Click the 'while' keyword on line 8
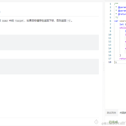The height and width of the screenshot is (126, 126). [123, 28]
